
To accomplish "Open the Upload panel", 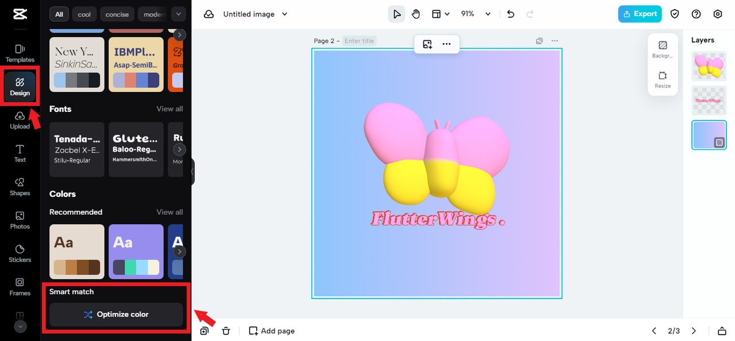I will (20, 120).
